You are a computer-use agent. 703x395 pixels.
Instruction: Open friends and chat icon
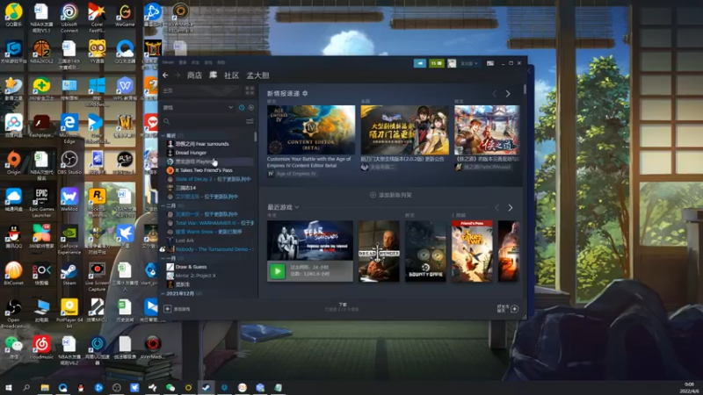[514, 309]
